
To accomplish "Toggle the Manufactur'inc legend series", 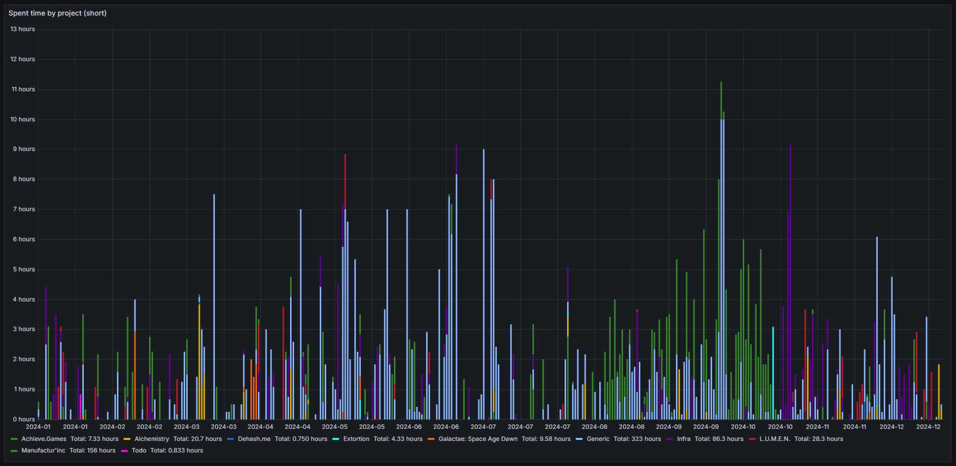I will tap(43, 450).
